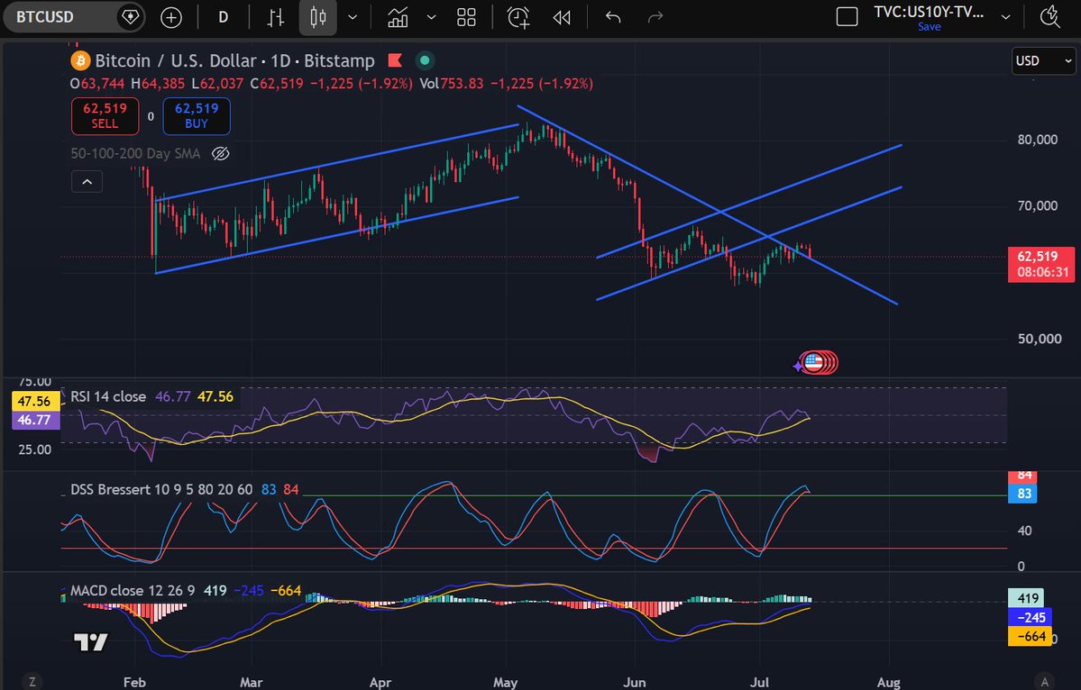The image size is (1081, 690).
Task: Click the May label on time axis
Action: tap(506, 683)
